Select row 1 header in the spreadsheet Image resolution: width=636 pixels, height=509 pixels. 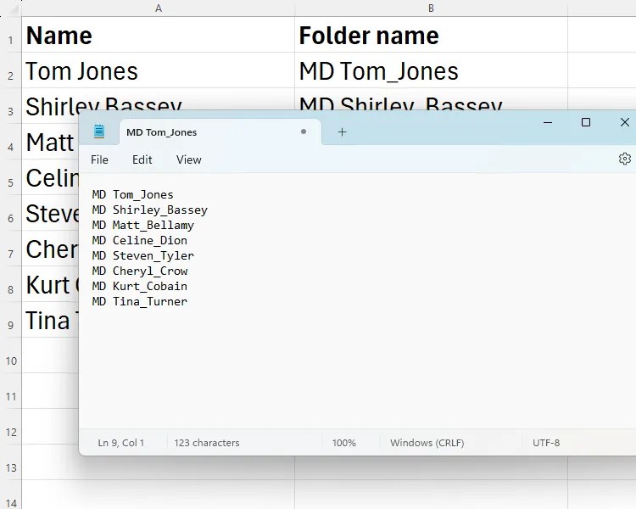[x=10, y=35]
